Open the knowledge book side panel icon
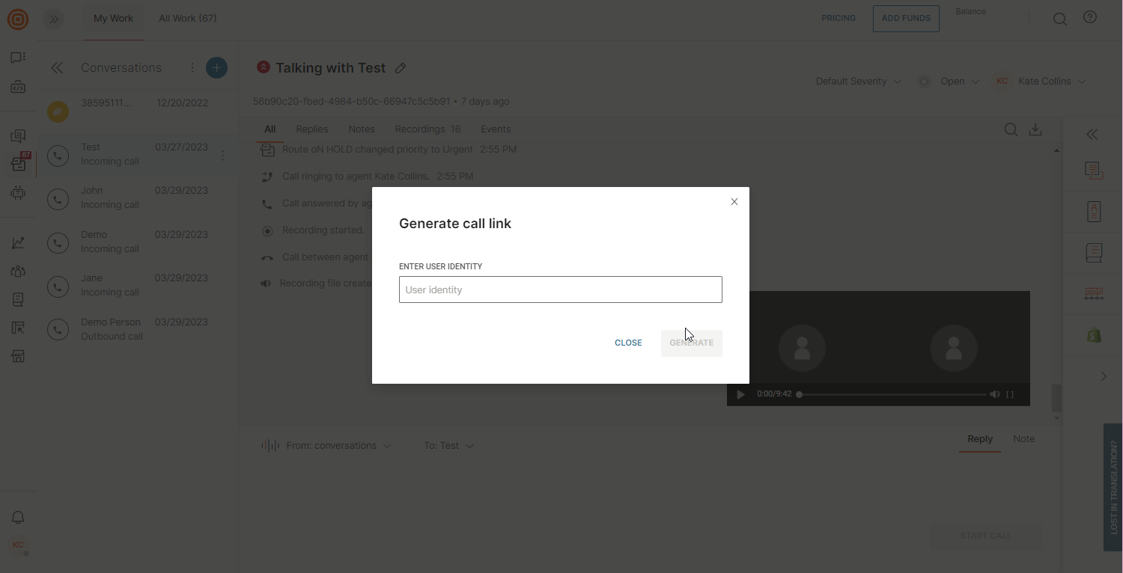This screenshot has width=1123, height=573. (x=1094, y=253)
